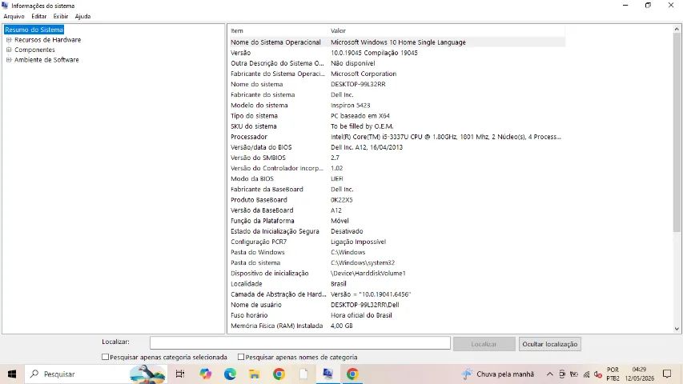Click the DESKTOP-99L32RR system name value
Image resolution: width=683 pixels, height=384 pixels.
point(358,84)
